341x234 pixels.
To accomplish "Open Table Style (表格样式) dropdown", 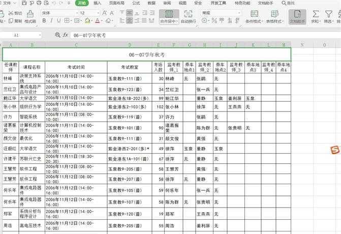I will (x=275, y=17).
